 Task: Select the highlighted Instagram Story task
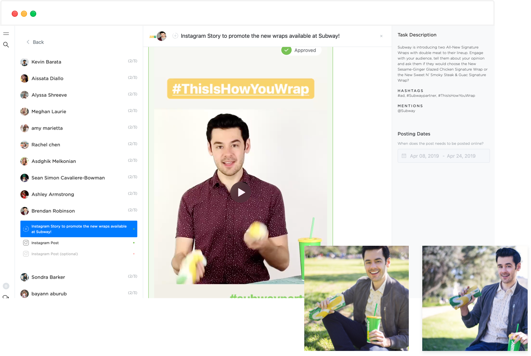click(79, 229)
